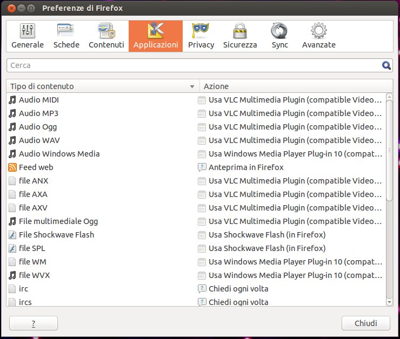Viewport: 400px width, 339px height.
Task: Select the file ANX label
Action: [34, 181]
